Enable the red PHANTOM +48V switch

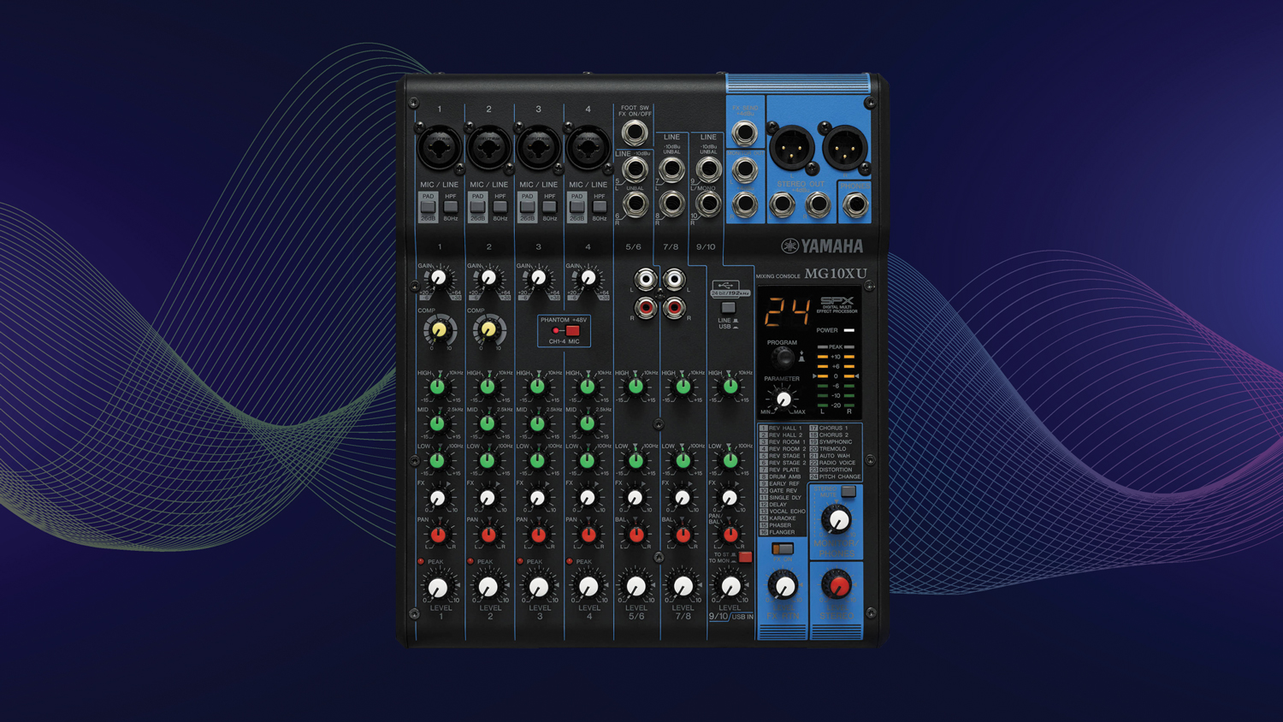[572, 330]
